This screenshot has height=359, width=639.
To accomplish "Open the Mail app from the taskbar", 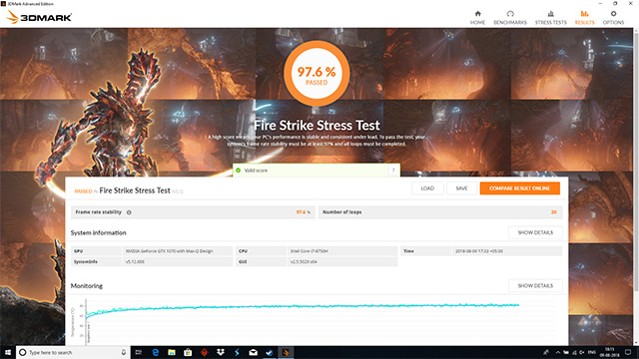I will pyautogui.click(x=253, y=352).
